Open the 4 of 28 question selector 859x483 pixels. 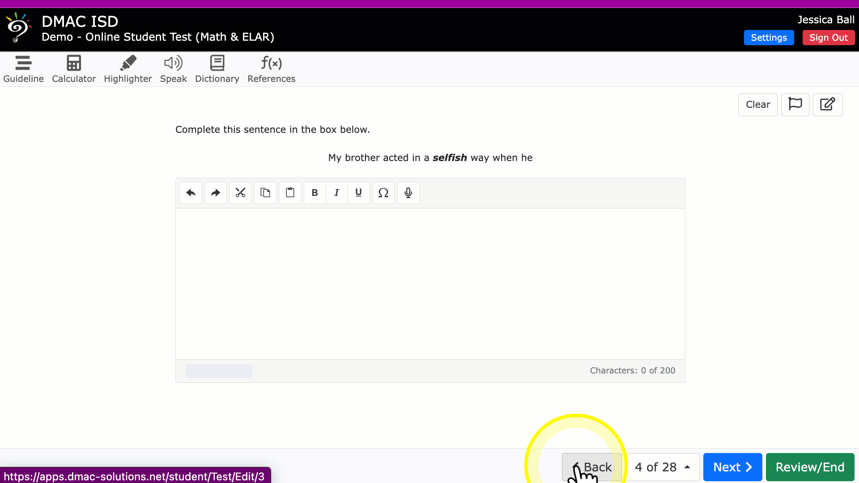pyautogui.click(x=662, y=467)
